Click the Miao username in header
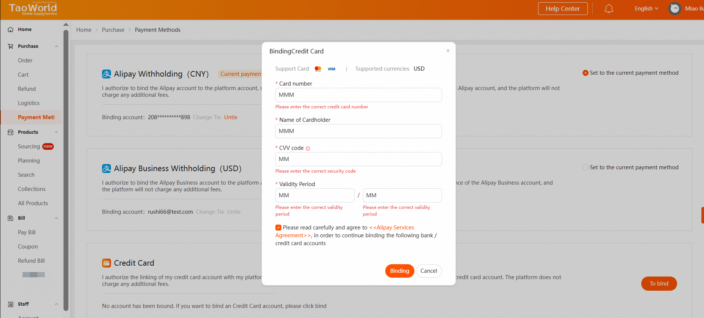This screenshot has width=704, height=318. pos(694,9)
